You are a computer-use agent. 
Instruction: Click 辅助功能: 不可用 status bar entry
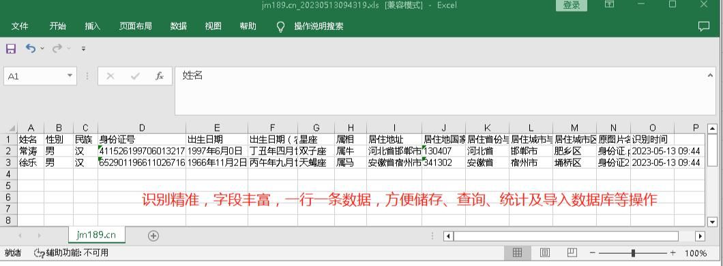[x=72, y=253]
